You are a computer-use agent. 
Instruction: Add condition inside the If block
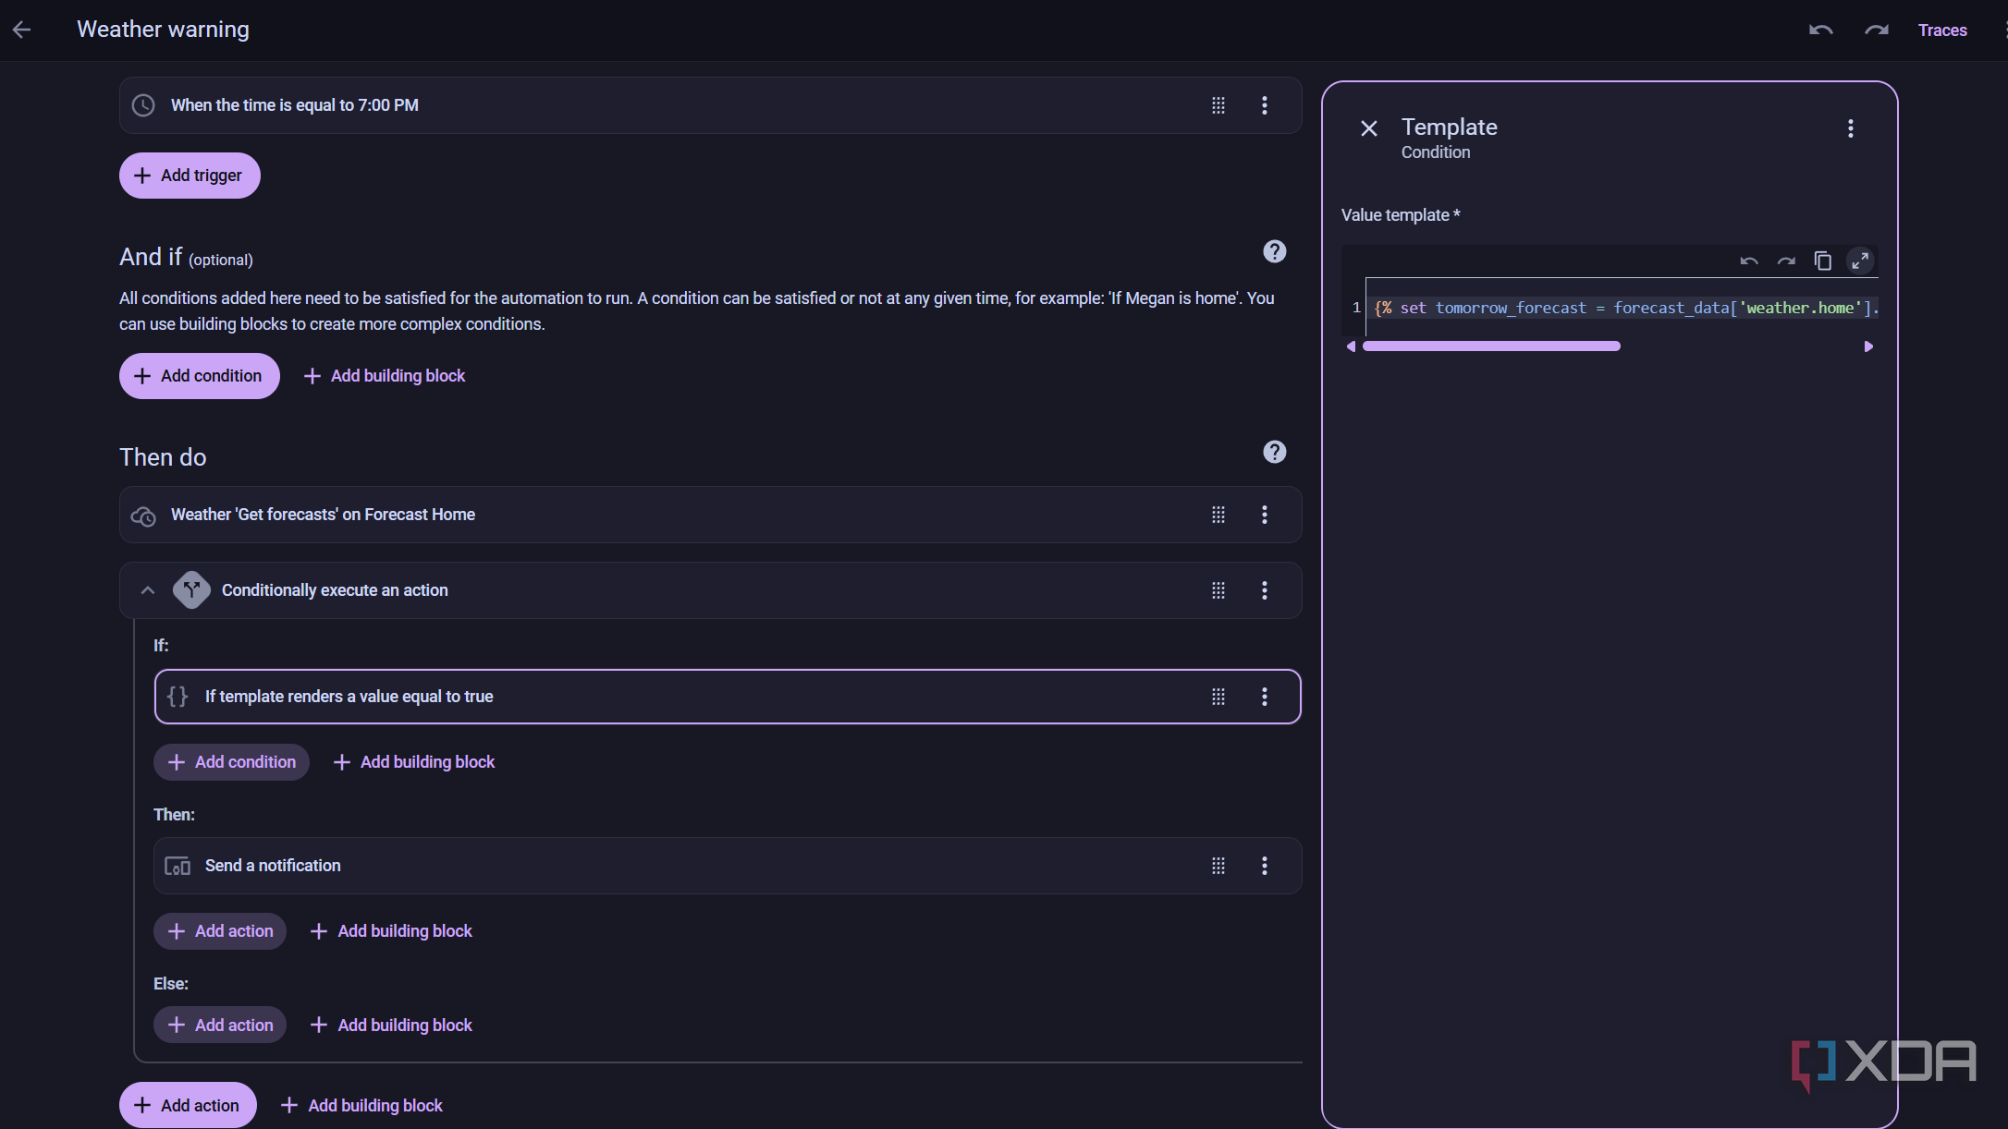(231, 762)
